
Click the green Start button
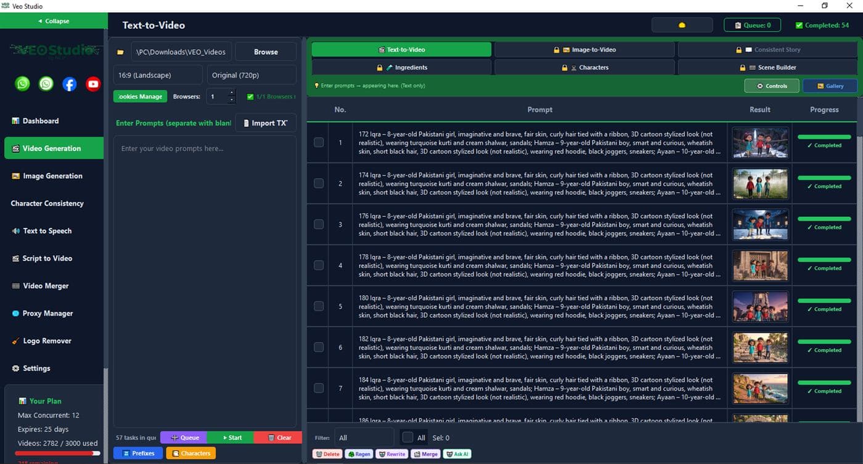(231, 438)
